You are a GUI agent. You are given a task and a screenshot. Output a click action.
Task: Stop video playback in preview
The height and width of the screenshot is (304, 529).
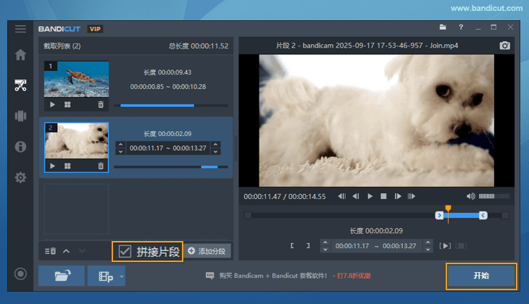383,196
